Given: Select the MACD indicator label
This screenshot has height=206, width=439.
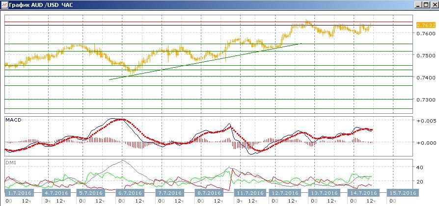Looking at the screenshot, I should coord(13,120).
